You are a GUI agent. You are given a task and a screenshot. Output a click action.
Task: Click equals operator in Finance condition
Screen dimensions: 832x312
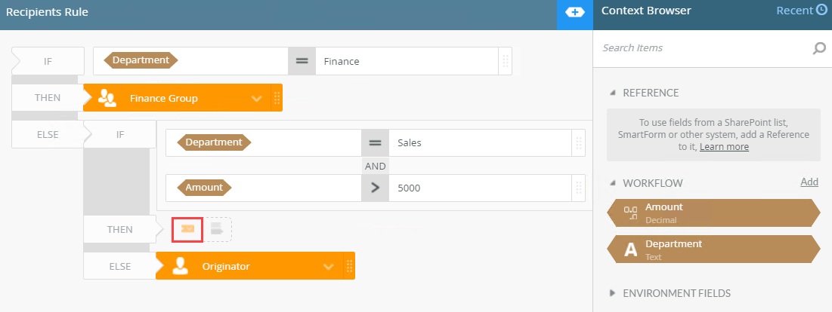302,61
